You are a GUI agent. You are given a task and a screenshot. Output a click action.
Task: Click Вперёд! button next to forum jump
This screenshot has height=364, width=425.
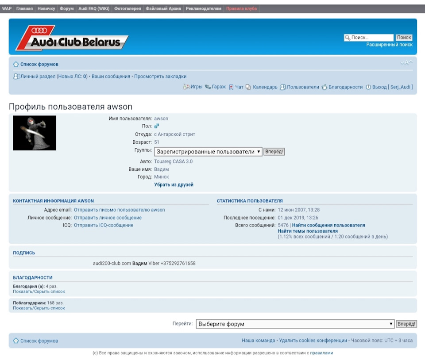(x=406, y=324)
